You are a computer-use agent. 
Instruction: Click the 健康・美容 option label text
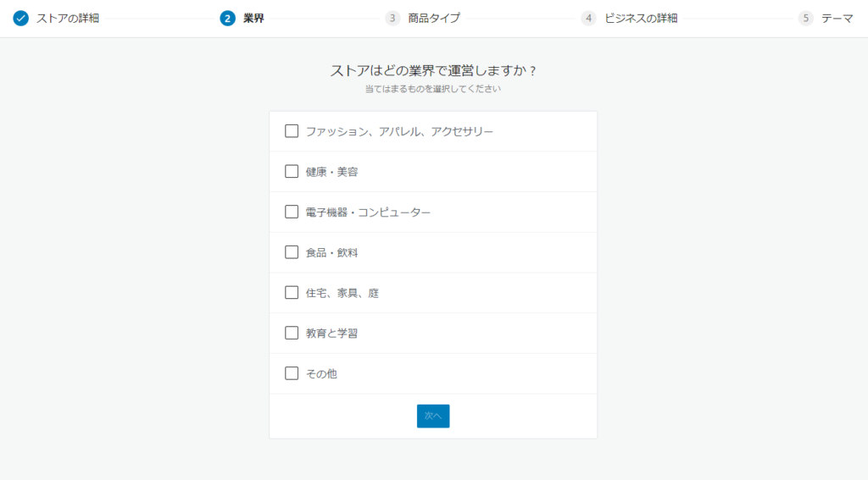[331, 172]
